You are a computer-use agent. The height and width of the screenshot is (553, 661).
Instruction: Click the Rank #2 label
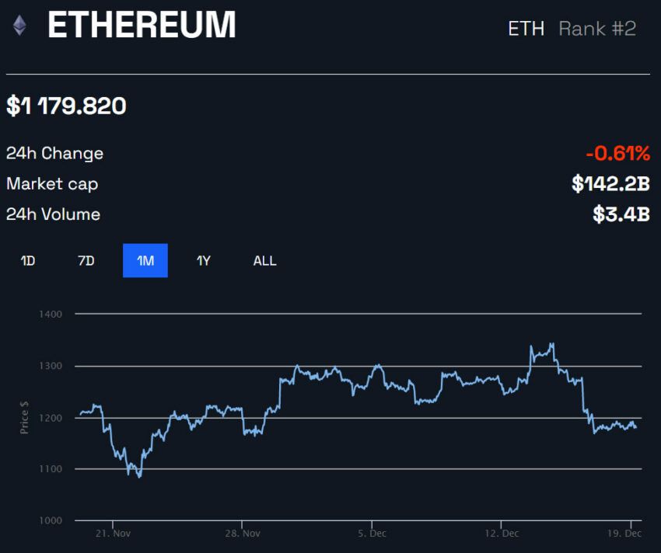(597, 30)
